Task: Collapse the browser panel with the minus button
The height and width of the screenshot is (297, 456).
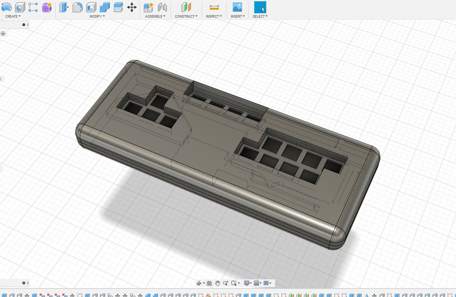Action: tap(24, 25)
